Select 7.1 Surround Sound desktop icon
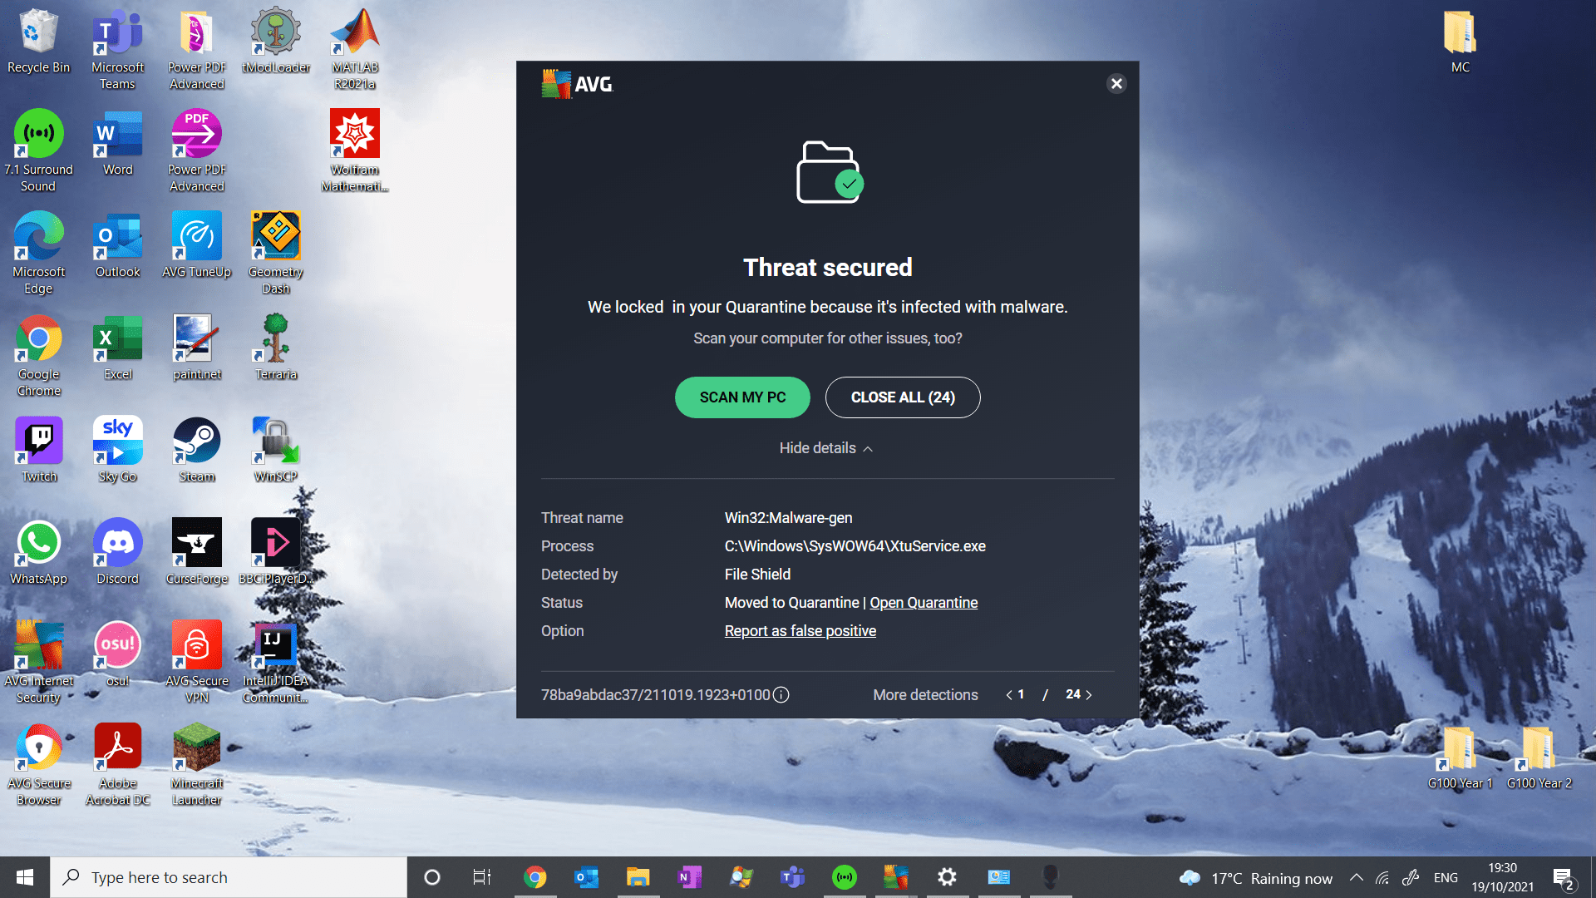This screenshot has height=898, width=1596. [38, 151]
